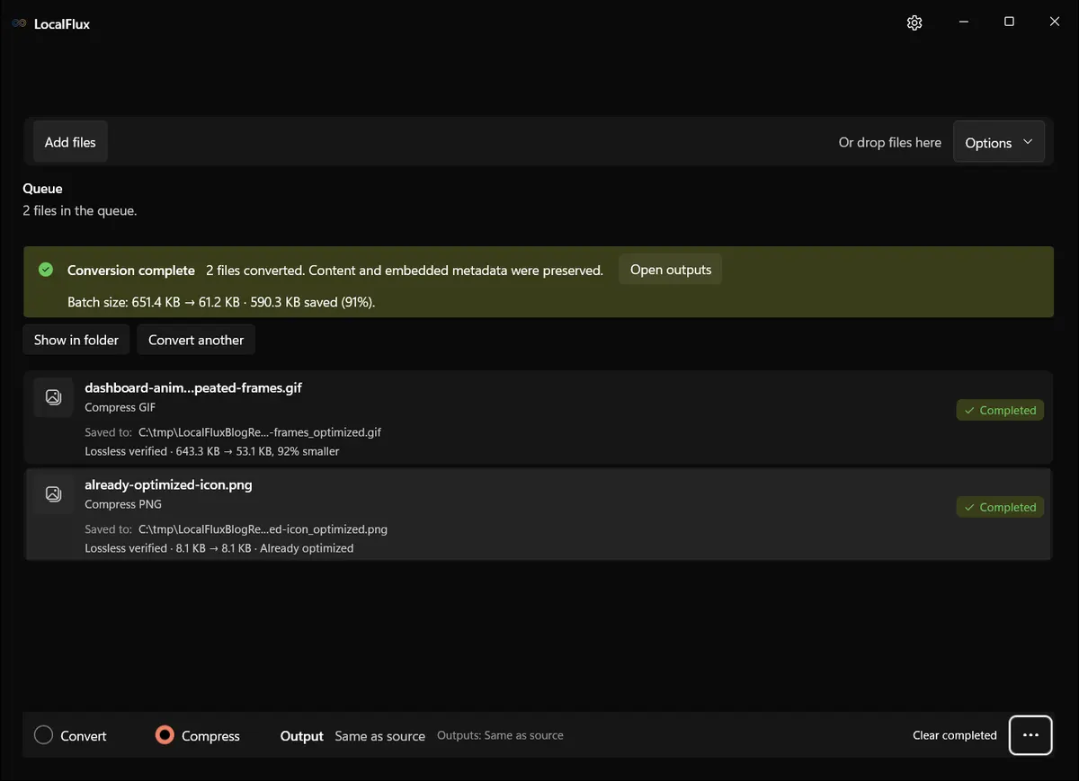Click the saved path ending frames_optimized.gif
This screenshot has height=781, width=1079.
(x=260, y=432)
